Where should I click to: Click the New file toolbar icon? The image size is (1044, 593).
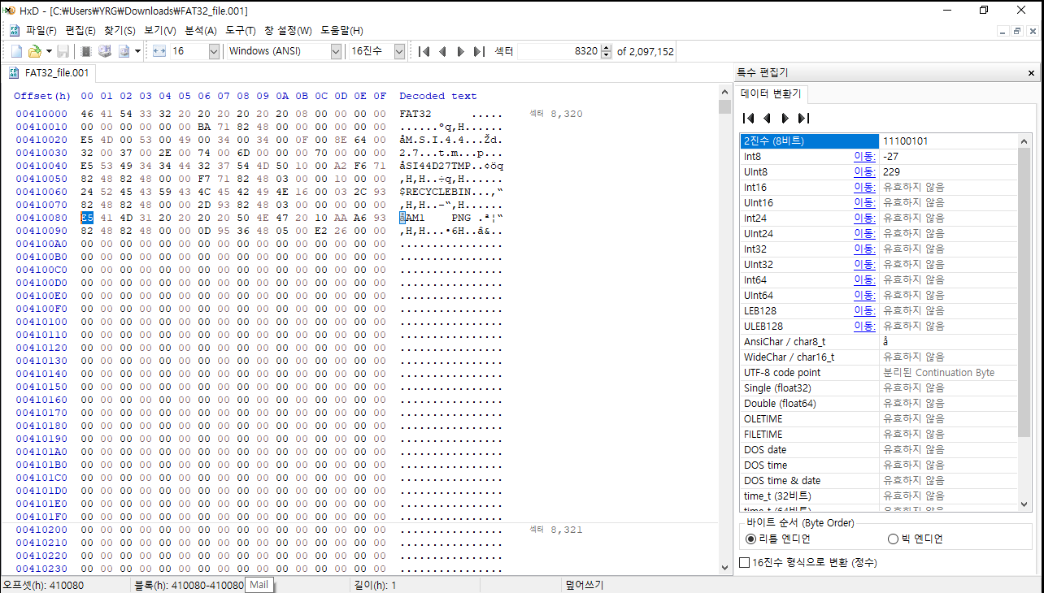pos(16,51)
